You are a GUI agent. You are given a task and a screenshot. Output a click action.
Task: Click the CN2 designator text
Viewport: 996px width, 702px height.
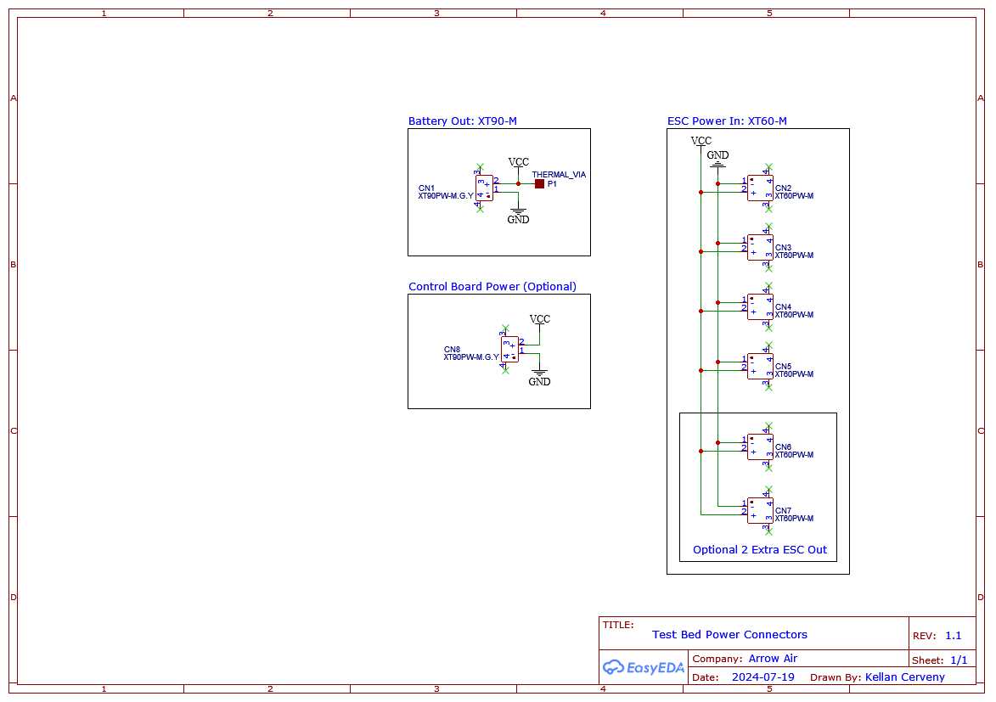783,188
